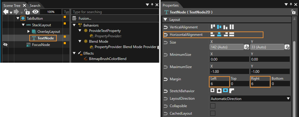The width and height of the screenshot is (299, 117).
Task: Toggle visibility of FocusNode
Action: point(6,45)
